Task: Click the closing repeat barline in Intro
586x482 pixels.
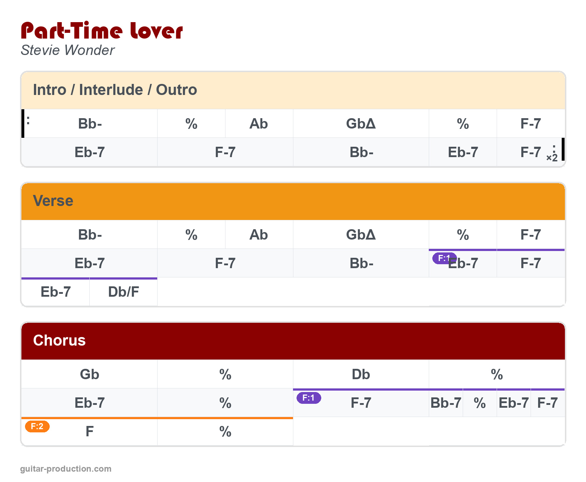Action: tap(562, 149)
